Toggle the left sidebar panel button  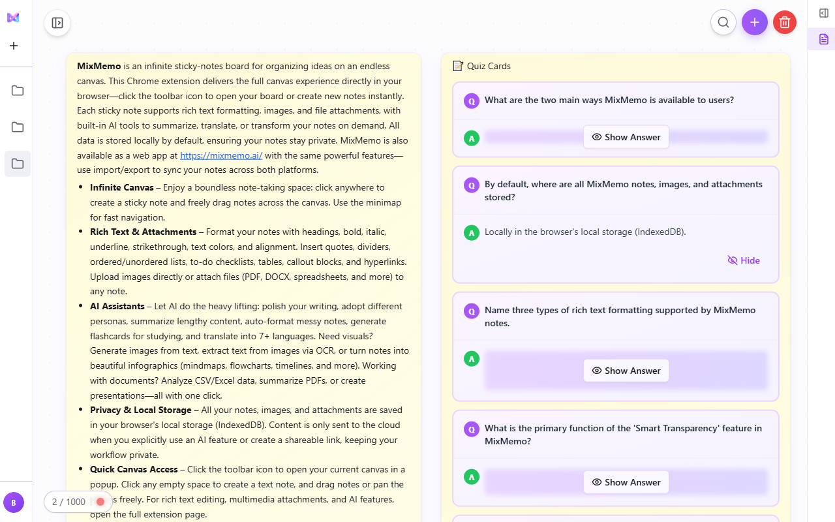click(57, 23)
